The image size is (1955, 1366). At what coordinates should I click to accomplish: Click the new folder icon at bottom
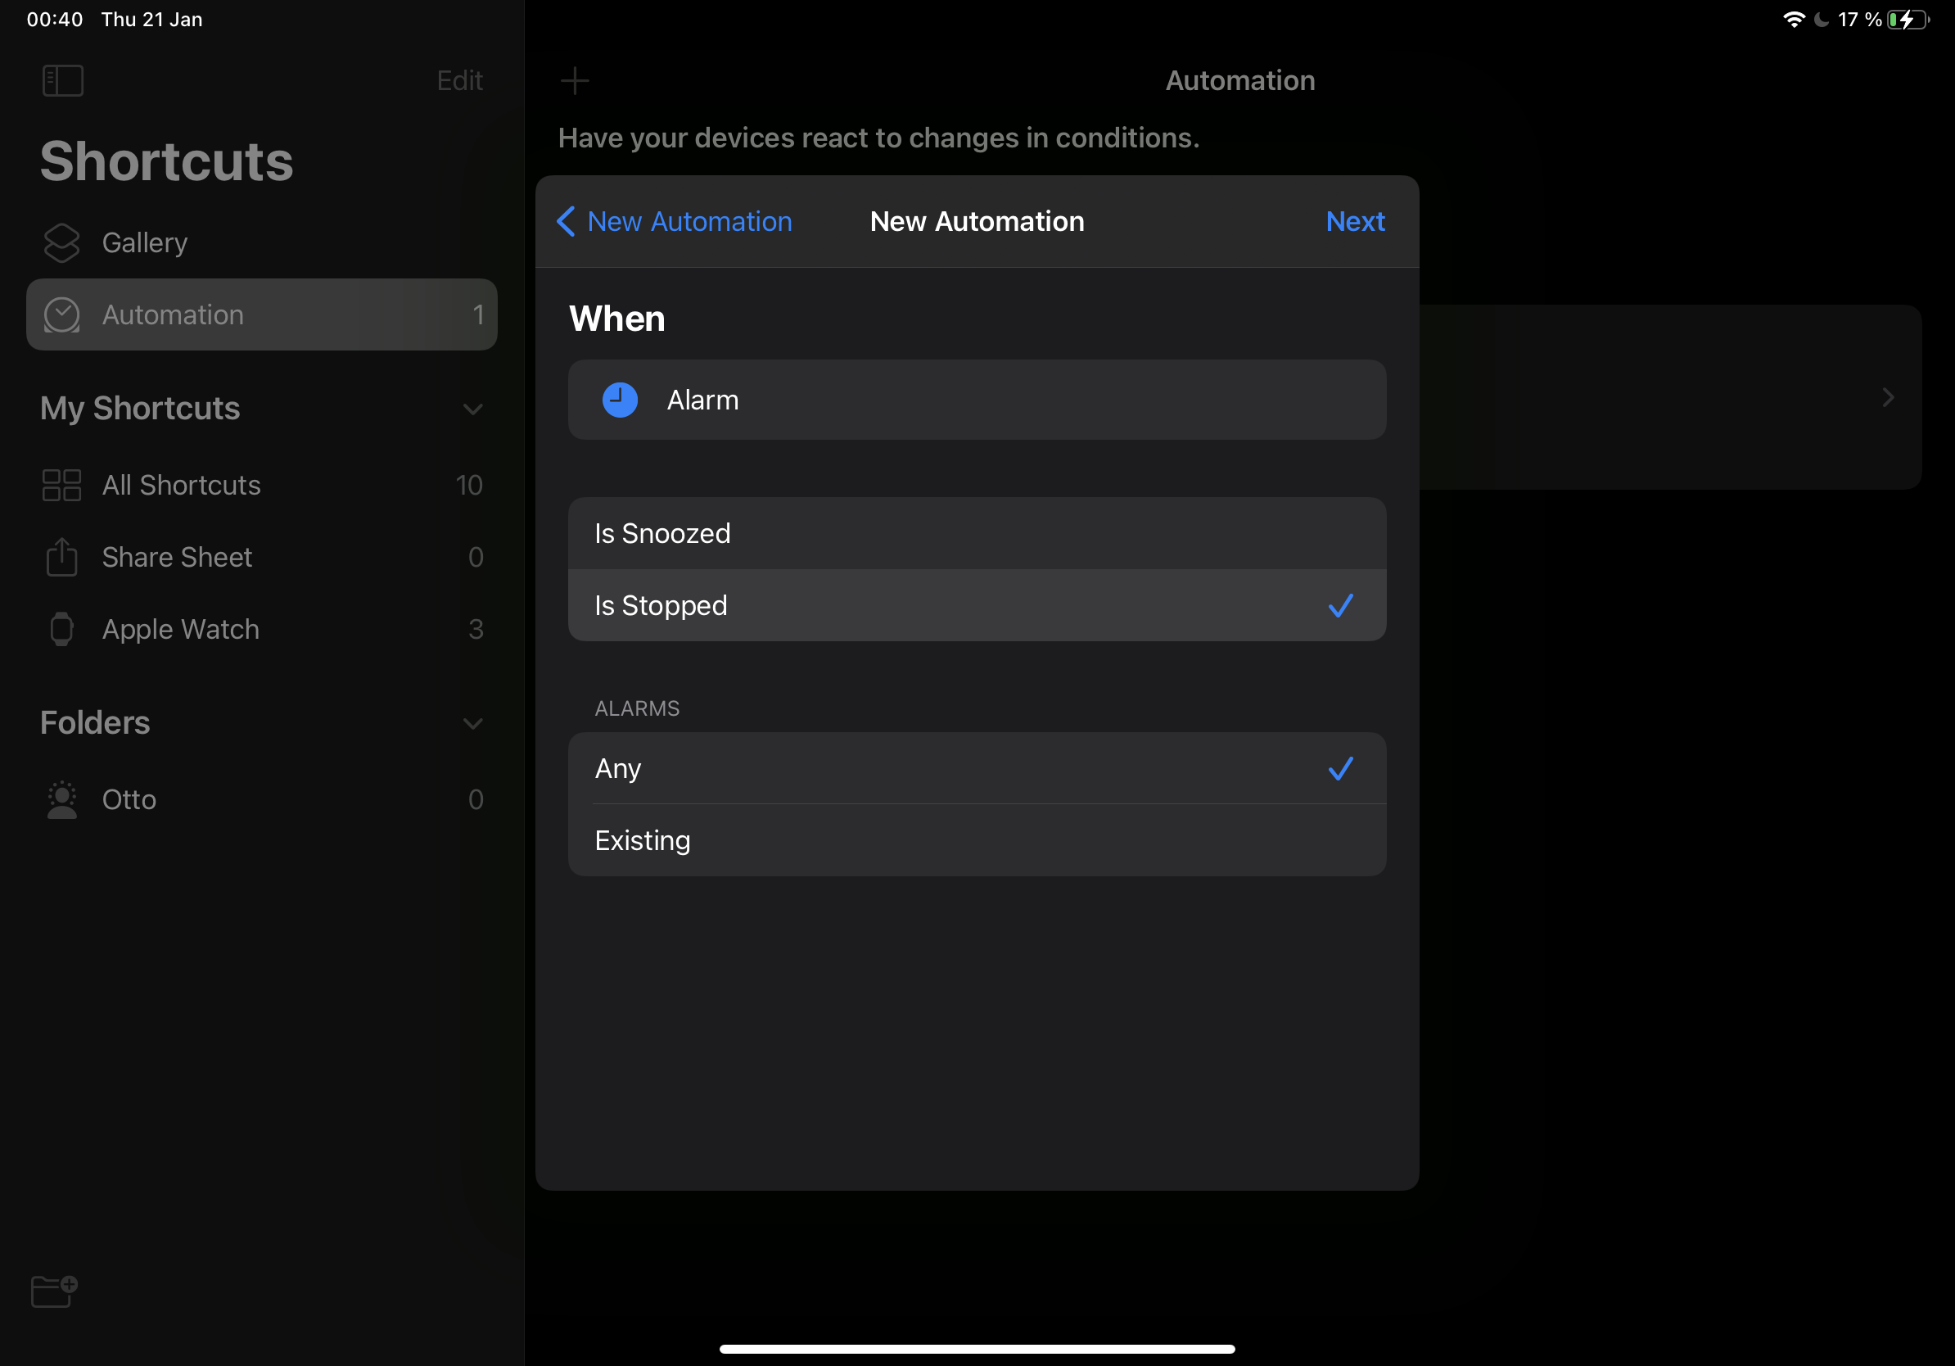[x=54, y=1291]
